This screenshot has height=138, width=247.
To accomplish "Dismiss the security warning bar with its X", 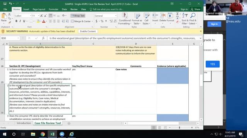I will 201,31.
